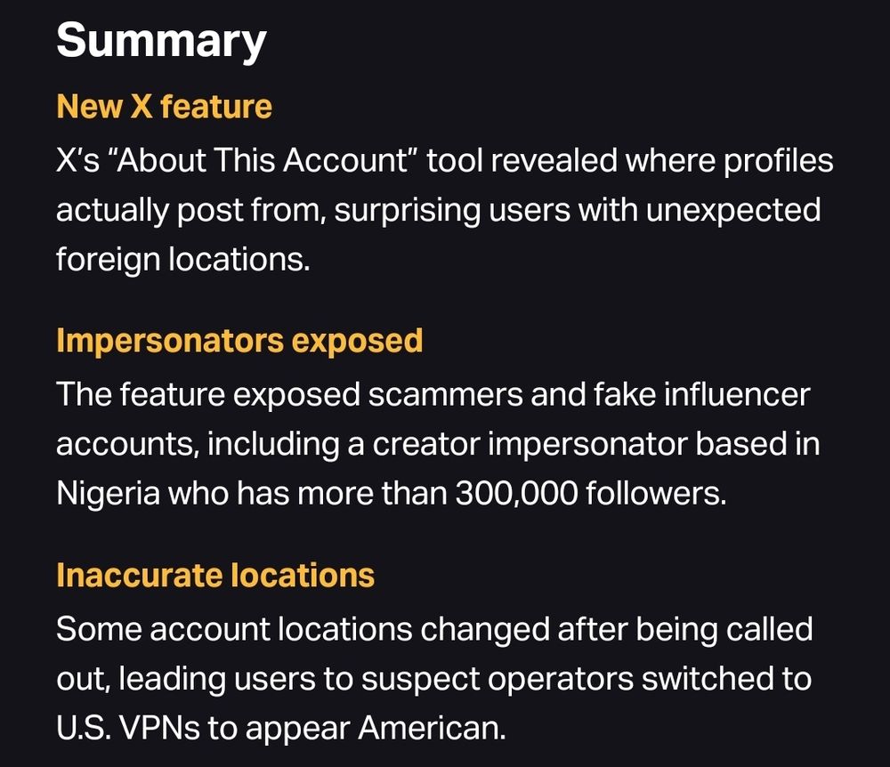Click the Summary heading

pyautogui.click(x=161, y=41)
